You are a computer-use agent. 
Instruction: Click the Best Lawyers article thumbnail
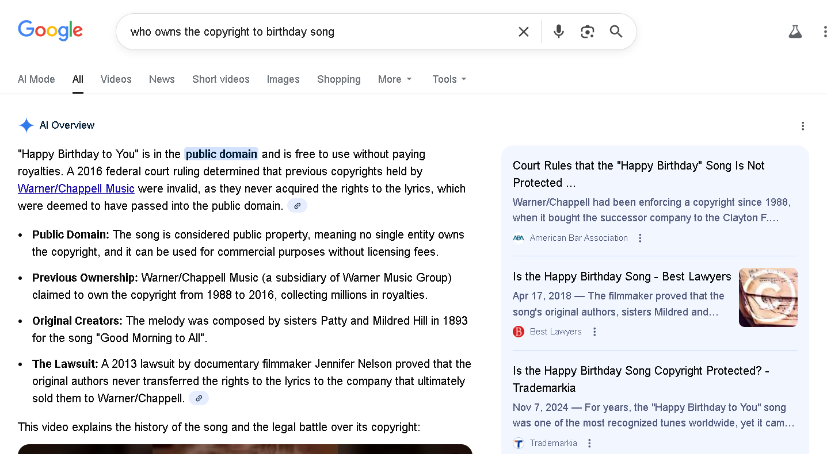point(768,297)
